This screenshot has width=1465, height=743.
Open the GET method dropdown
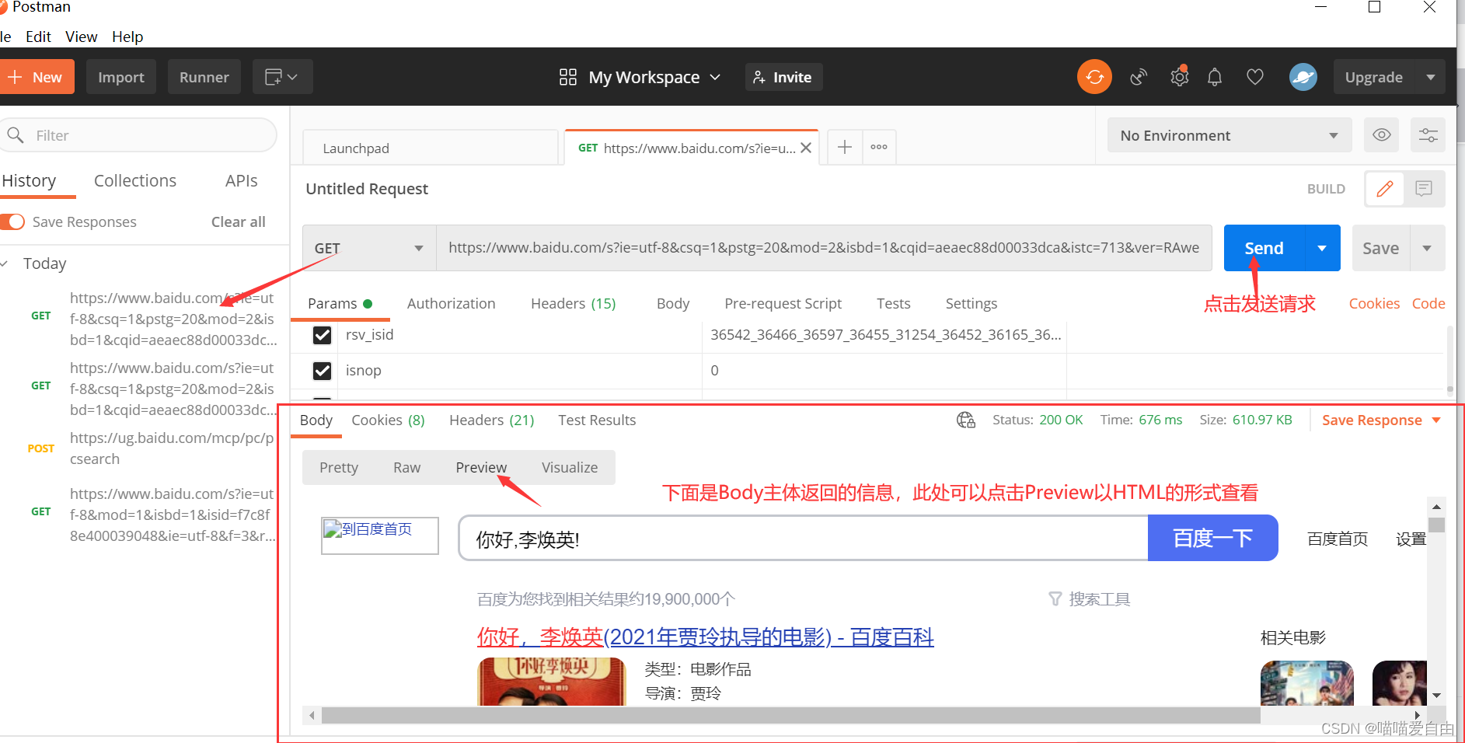click(369, 248)
